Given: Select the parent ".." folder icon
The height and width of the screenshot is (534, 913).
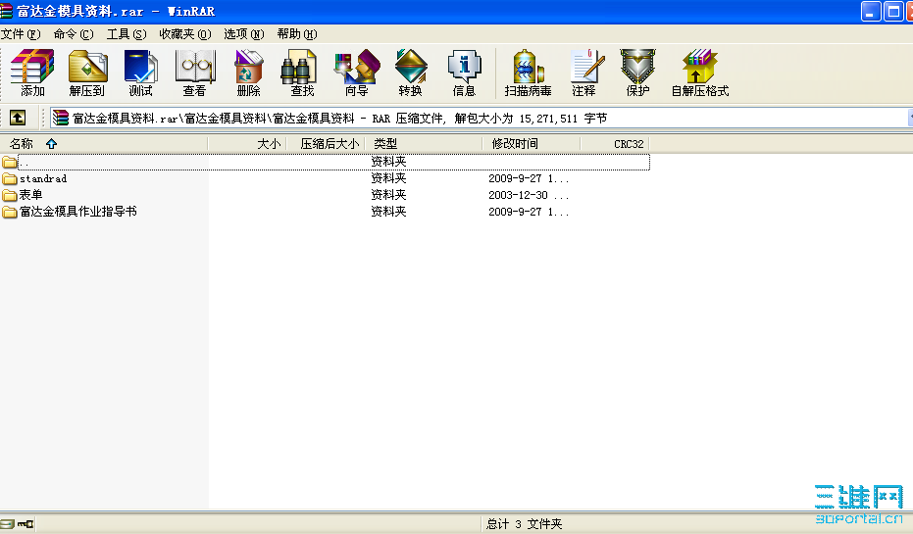Looking at the screenshot, I should [x=10, y=162].
